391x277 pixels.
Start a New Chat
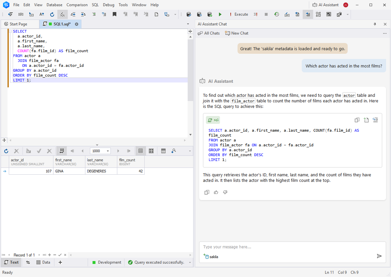tap(237, 33)
